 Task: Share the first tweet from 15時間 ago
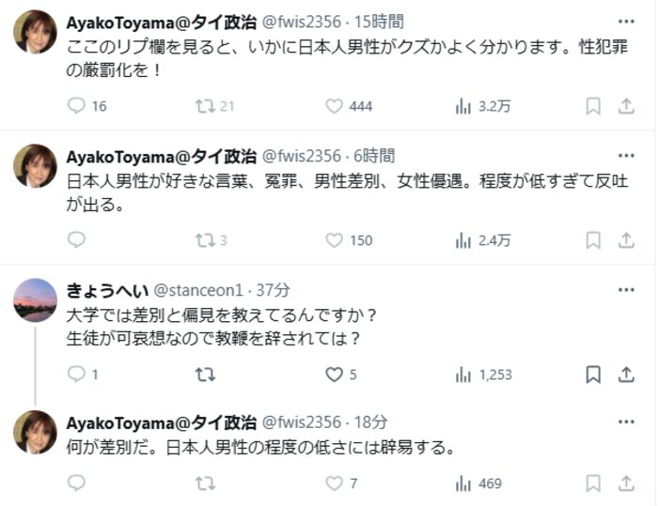[626, 106]
